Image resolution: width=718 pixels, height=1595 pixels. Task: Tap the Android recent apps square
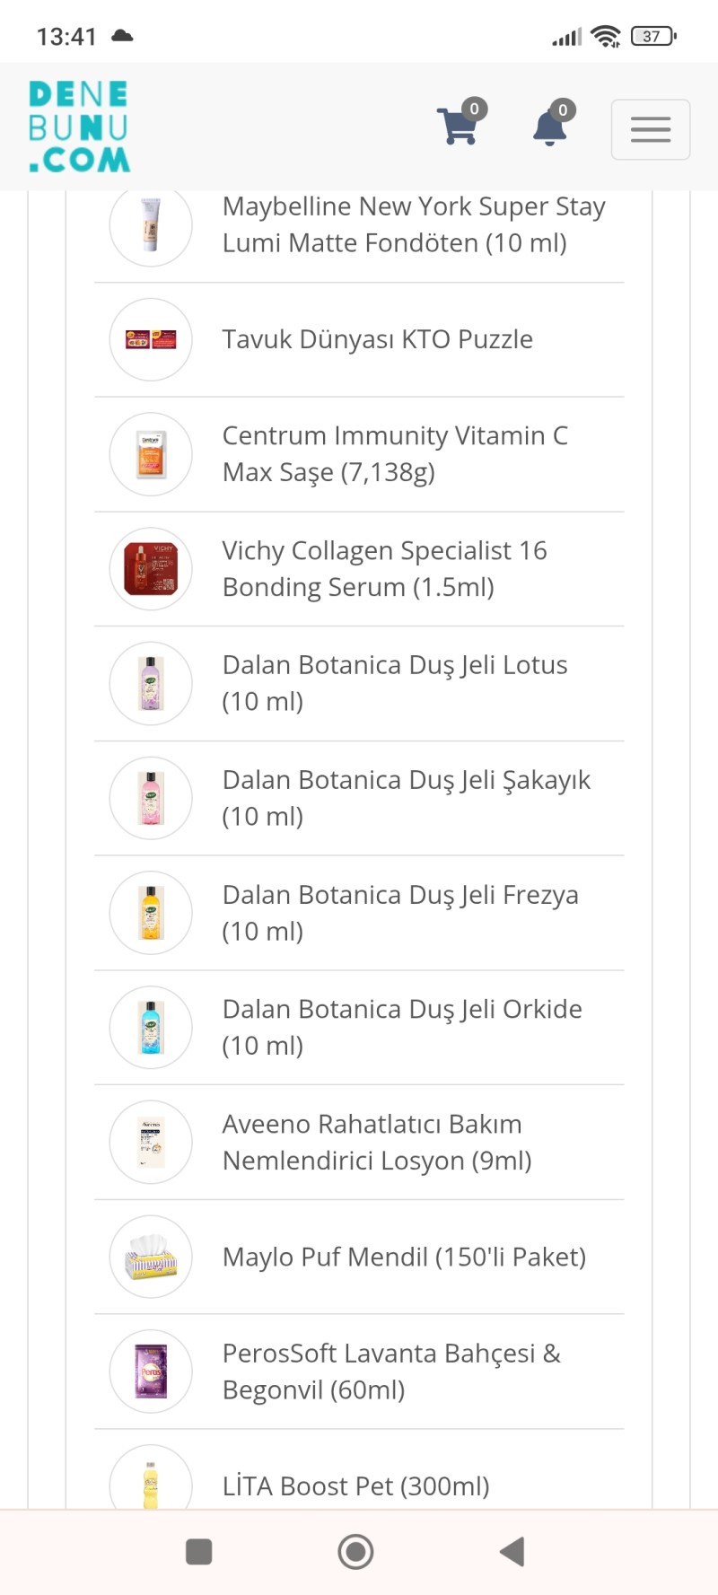(198, 1551)
